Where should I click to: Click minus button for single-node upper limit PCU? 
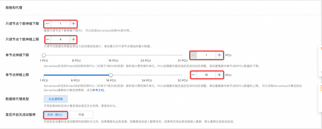(193, 75)
